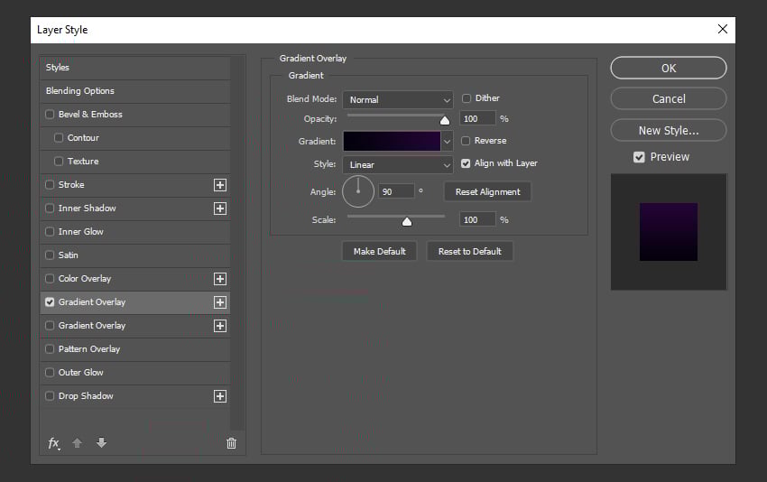The image size is (767, 482).
Task: Click the Opacity percentage input field
Action: point(477,119)
